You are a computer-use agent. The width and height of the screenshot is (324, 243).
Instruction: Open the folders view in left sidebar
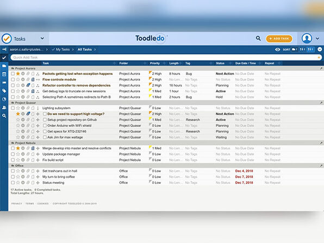[x=4, y=66]
